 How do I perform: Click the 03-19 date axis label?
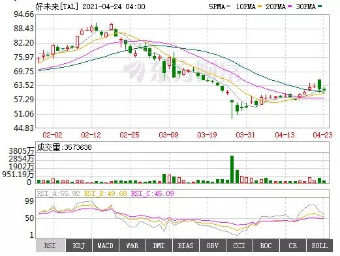coord(207,135)
